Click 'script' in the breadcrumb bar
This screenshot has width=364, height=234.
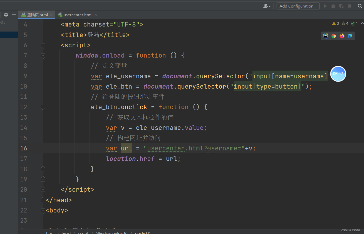[x=83, y=232]
